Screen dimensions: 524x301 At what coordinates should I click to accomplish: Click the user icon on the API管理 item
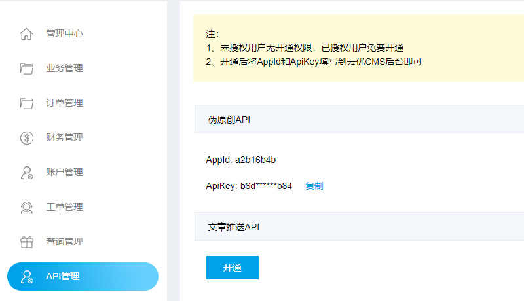pyautogui.click(x=27, y=277)
